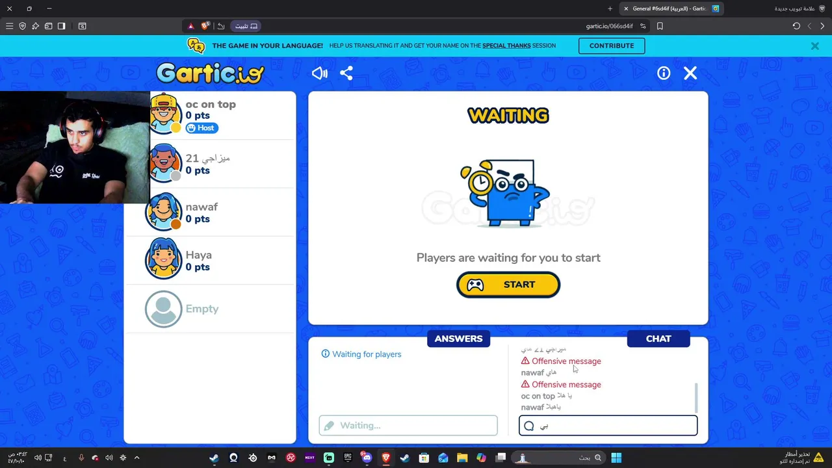Click the Empty player slot
The width and height of the screenshot is (832, 468).
[210, 309]
